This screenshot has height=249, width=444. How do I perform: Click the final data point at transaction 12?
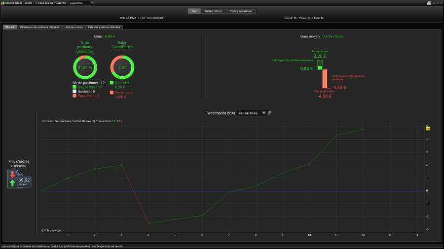pyautogui.click(x=363, y=129)
